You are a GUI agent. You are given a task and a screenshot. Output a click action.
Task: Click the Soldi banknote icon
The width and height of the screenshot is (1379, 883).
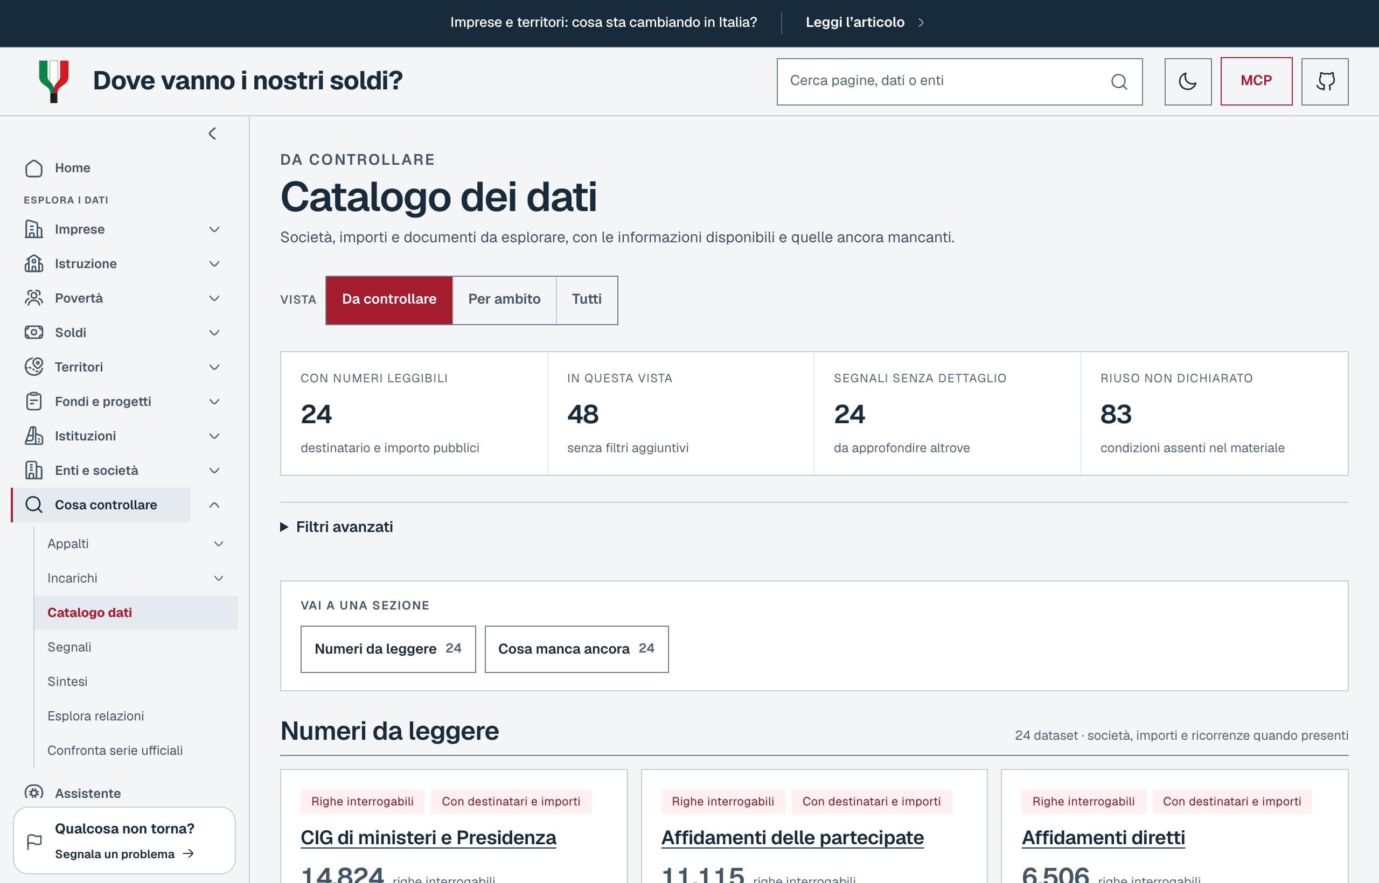click(x=34, y=333)
